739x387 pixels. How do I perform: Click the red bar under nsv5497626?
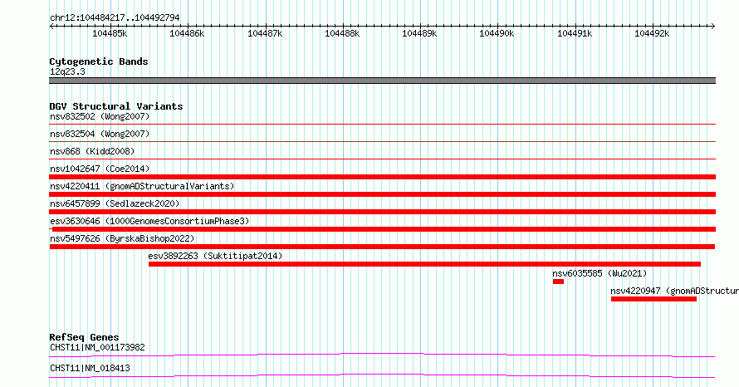[382, 247]
